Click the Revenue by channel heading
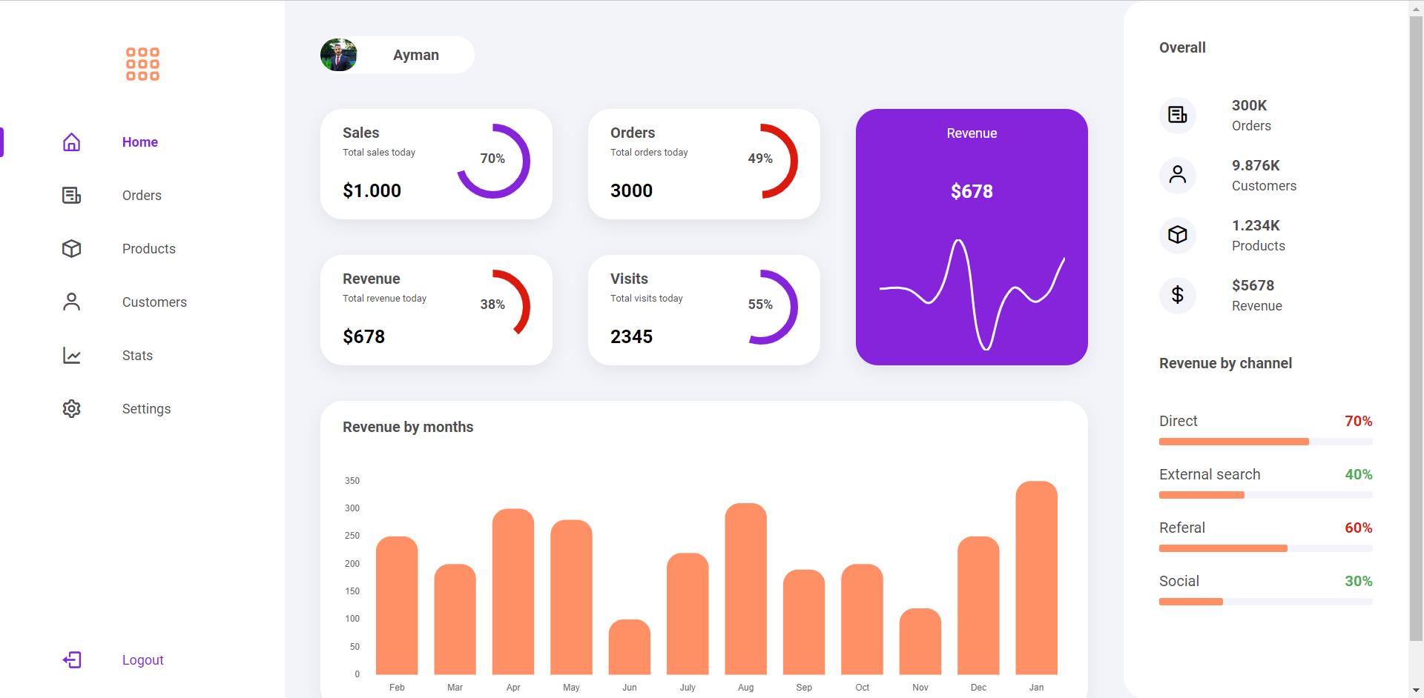The image size is (1424, 698). coord(1225,363)
